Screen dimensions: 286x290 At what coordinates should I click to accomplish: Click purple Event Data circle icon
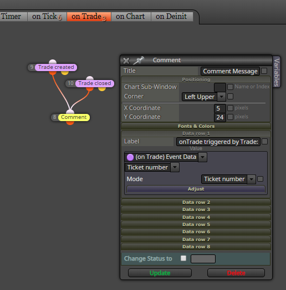pos(130,157)
